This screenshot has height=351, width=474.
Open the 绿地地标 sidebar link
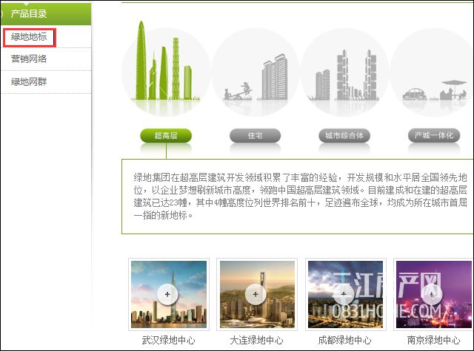29,37
